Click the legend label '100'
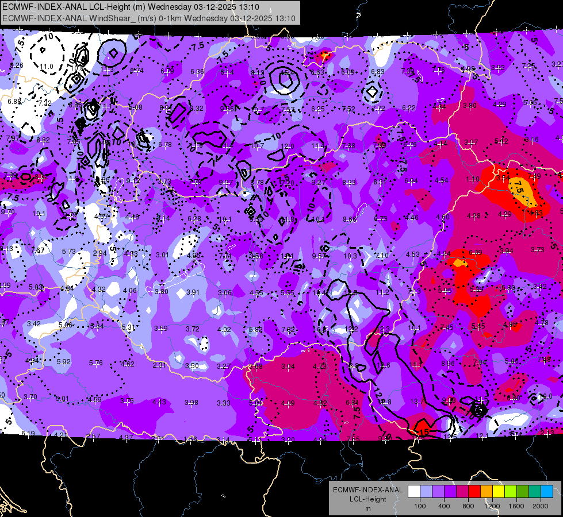563x517 pixels. pyautogui.click(x=420, y=506)
